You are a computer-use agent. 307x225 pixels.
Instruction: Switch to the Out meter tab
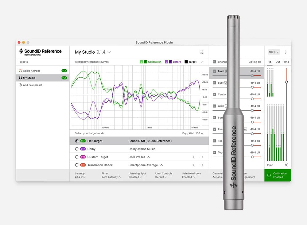point(278,62)
